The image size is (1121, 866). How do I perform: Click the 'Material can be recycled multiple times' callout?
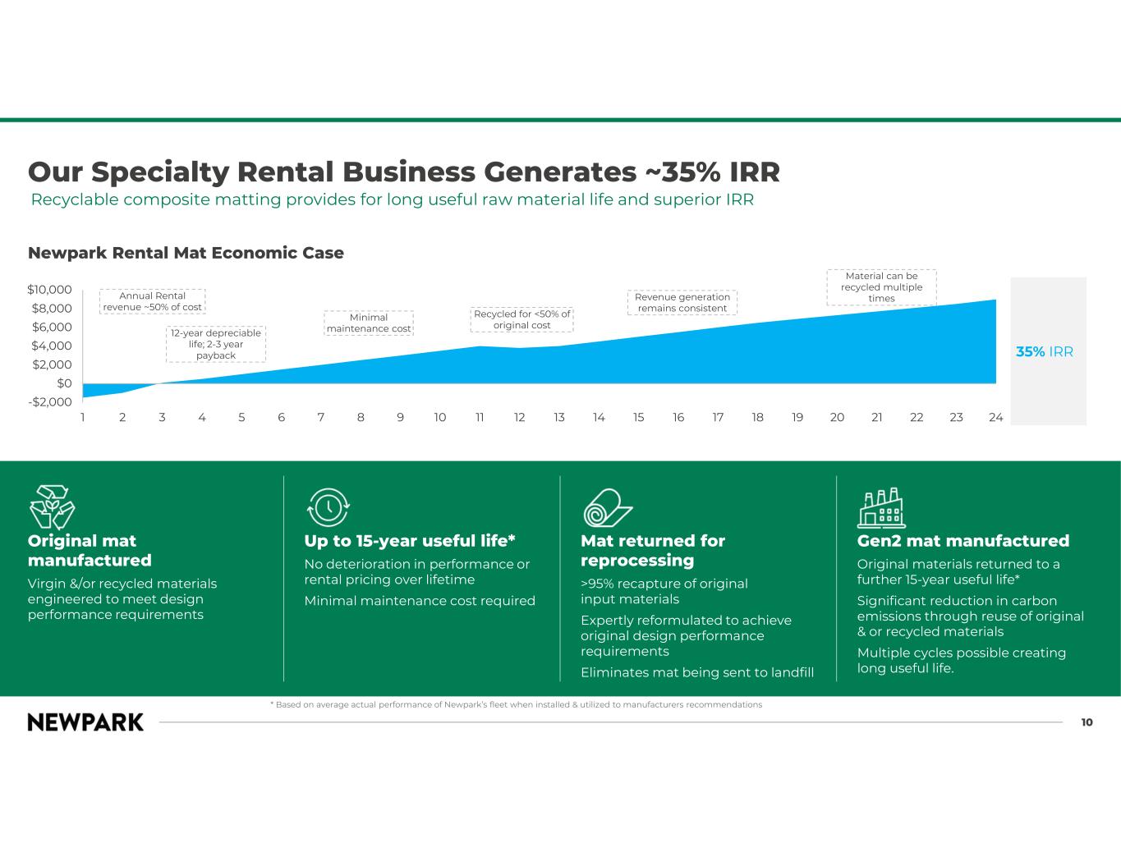[x=881, y=287]
